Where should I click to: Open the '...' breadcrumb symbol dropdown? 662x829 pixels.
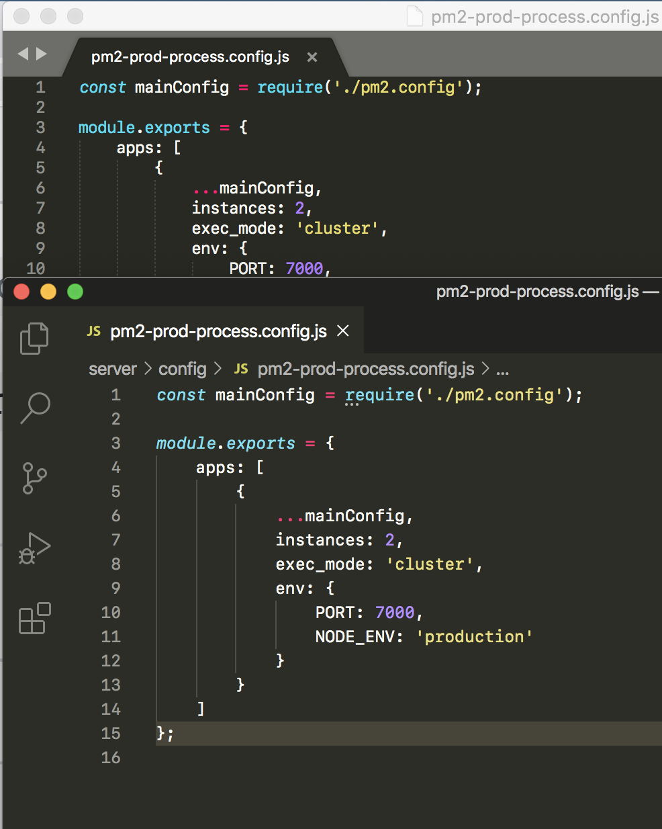click(x=502, y=369)
